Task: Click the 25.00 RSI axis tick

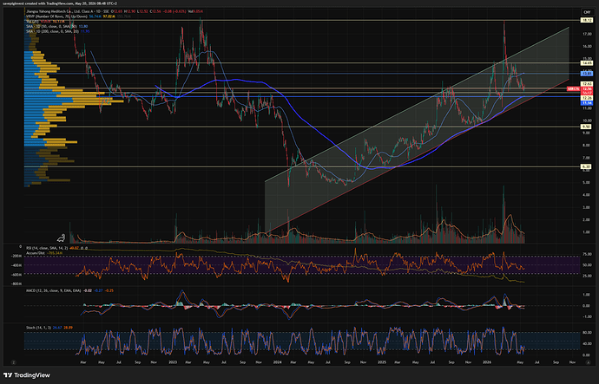Action: (x=587, y=276)
